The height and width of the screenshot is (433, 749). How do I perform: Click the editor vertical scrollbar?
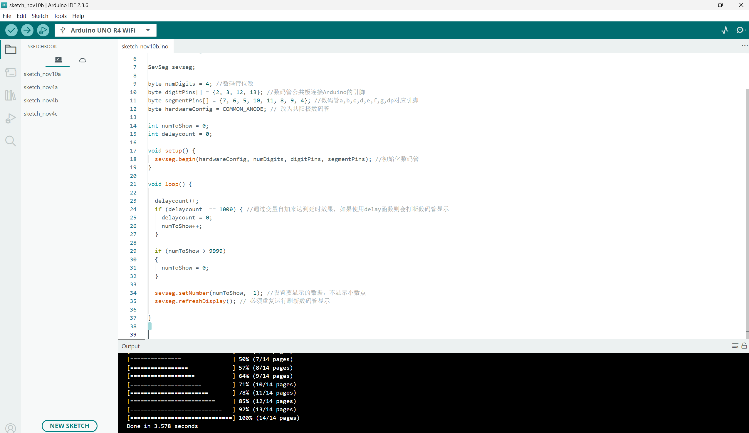[747, 208]
